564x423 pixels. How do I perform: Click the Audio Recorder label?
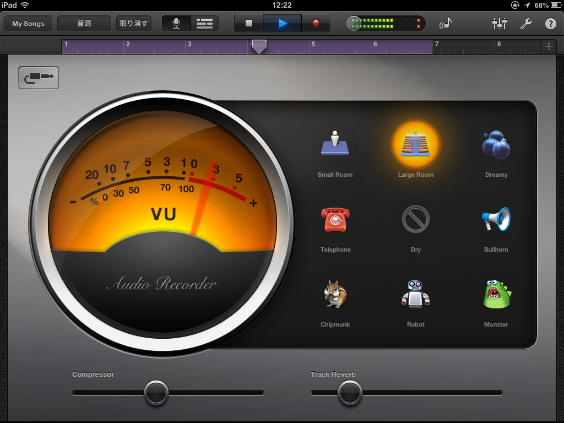pyautogui.click(x=162, y=284)
